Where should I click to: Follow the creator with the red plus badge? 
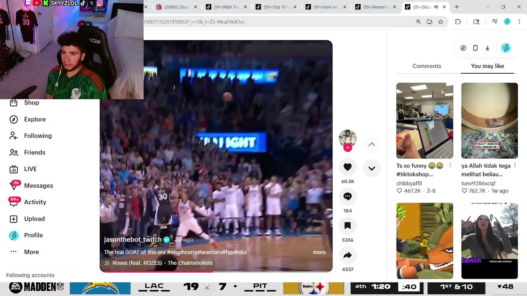(x=347, y=148)
